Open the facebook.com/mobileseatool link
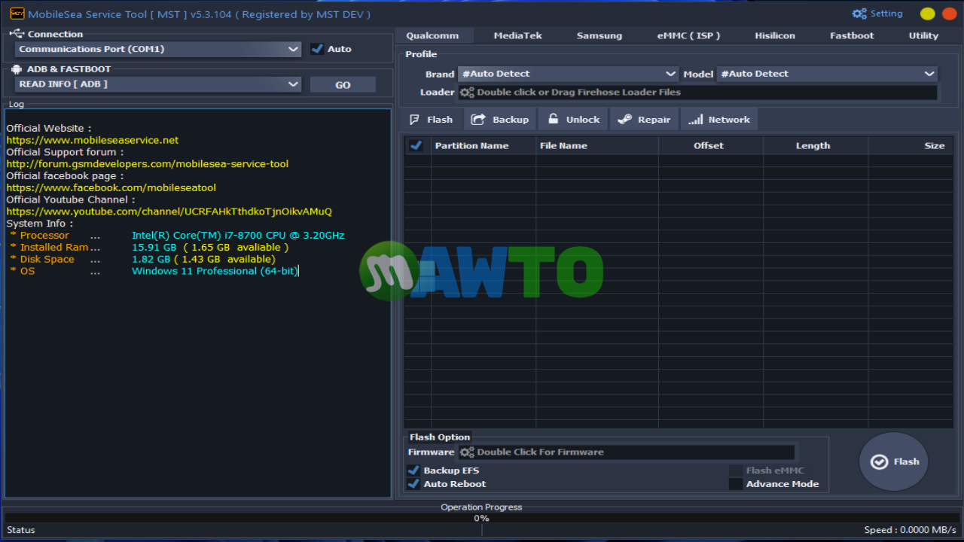964x542 pixels. click(x=111, y=187)
